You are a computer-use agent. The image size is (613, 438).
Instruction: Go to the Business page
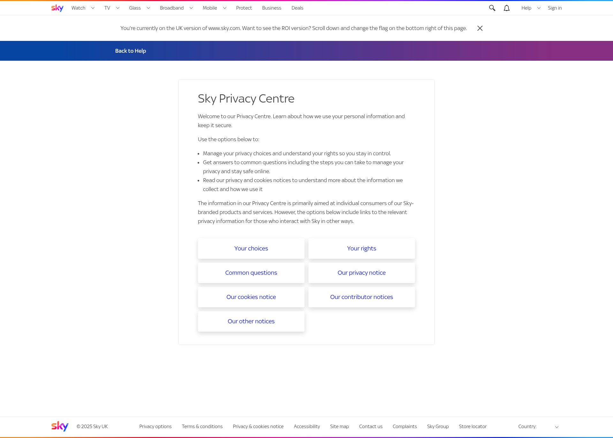point(272,8)
